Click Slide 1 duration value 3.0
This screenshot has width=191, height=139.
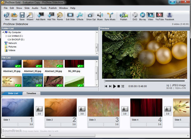(31, 124)
